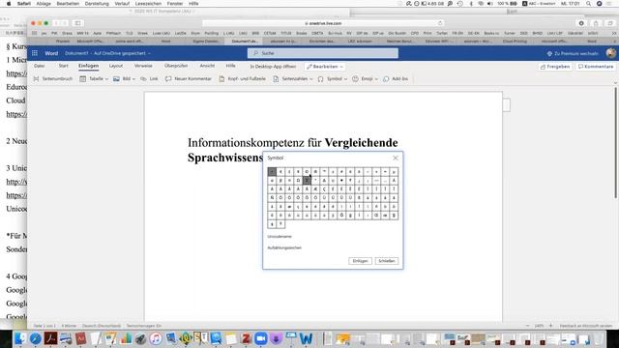Expand the Seitenzahlen dropdown arrow
619x348 pixels.
point(311,79)
